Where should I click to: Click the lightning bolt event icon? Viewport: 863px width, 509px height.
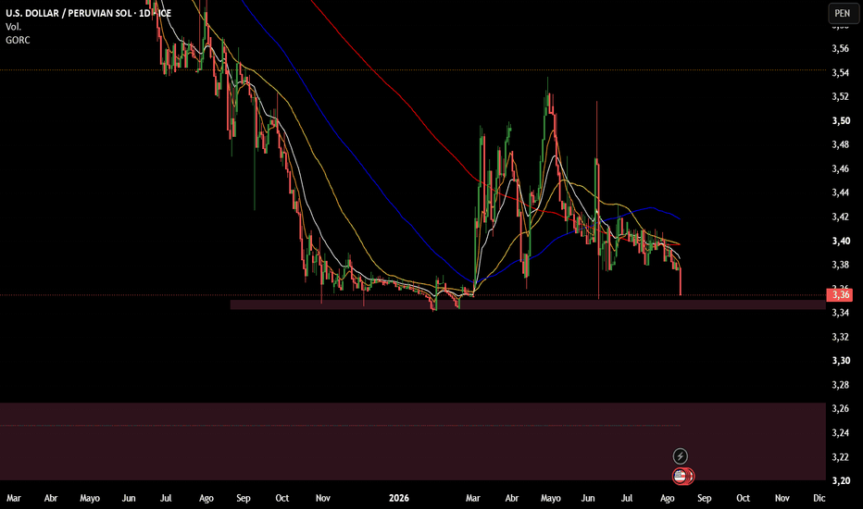[681, 456]
